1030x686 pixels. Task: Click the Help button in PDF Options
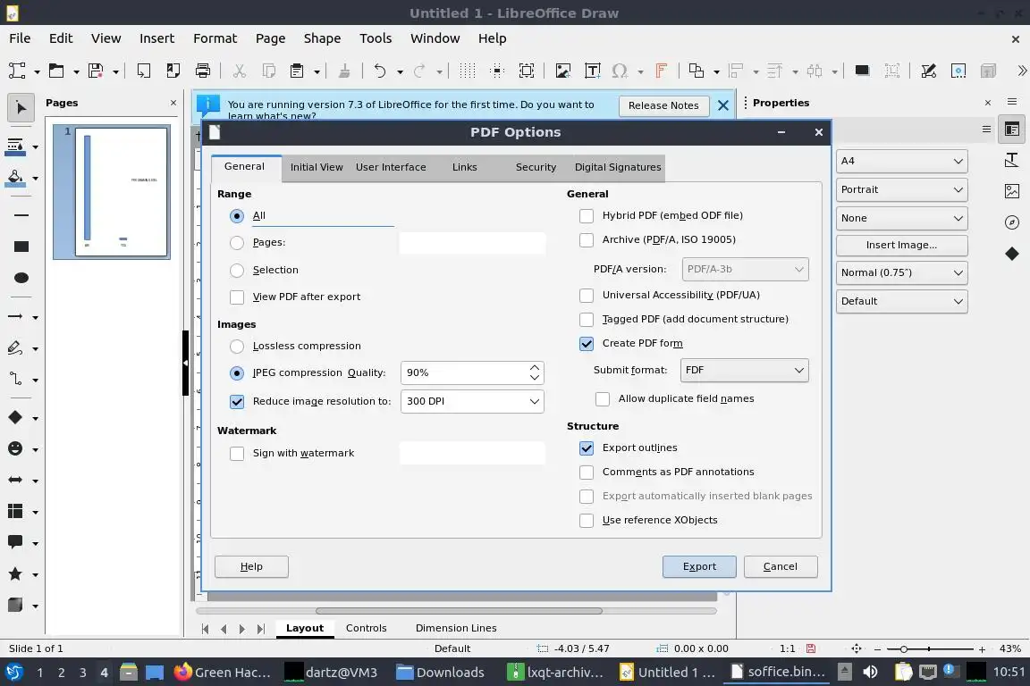tap(251, 566)
